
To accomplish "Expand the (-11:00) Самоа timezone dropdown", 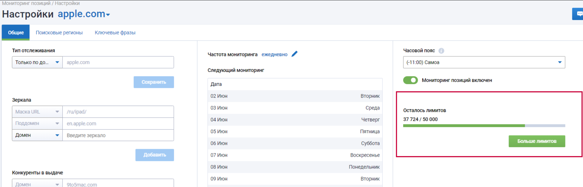I will [x=484, y=62].
